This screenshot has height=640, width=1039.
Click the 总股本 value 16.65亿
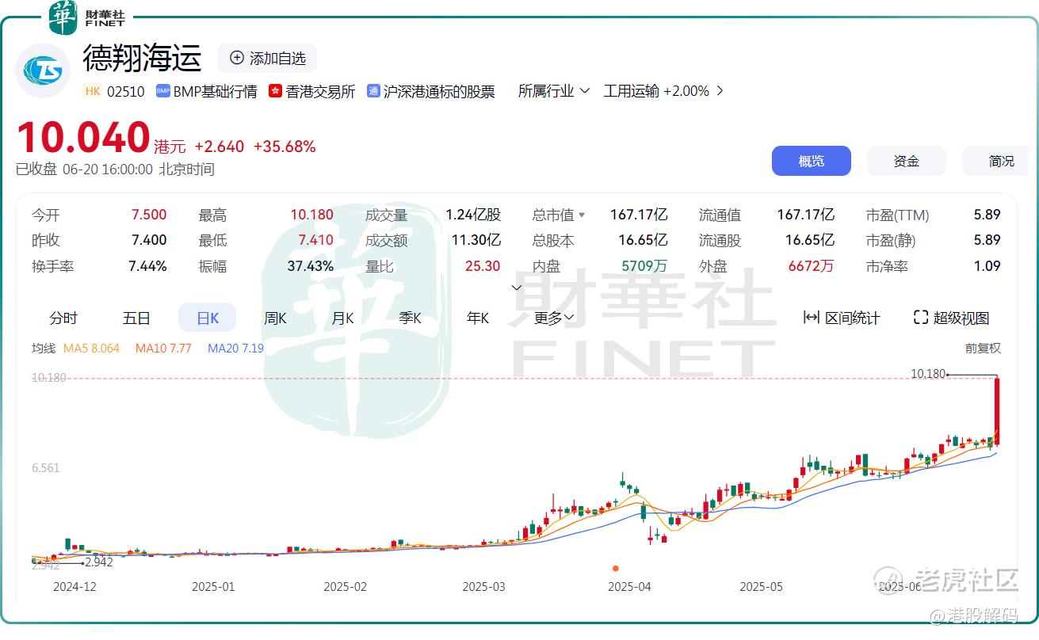643,240
